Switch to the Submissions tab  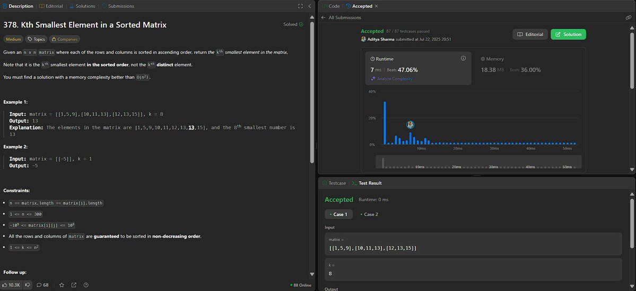coord(118,6)
